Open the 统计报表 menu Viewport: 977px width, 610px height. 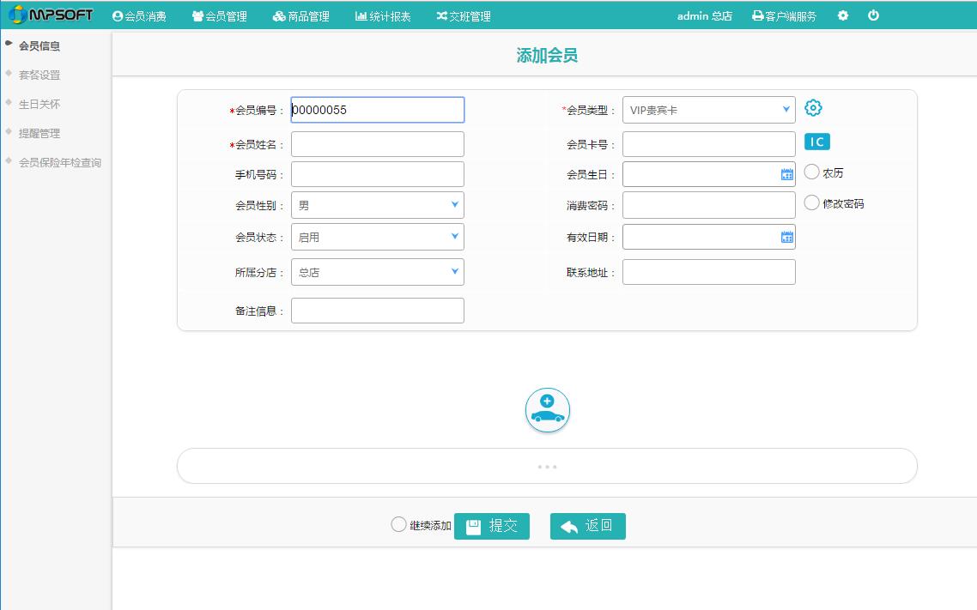(x=383, y=16)
